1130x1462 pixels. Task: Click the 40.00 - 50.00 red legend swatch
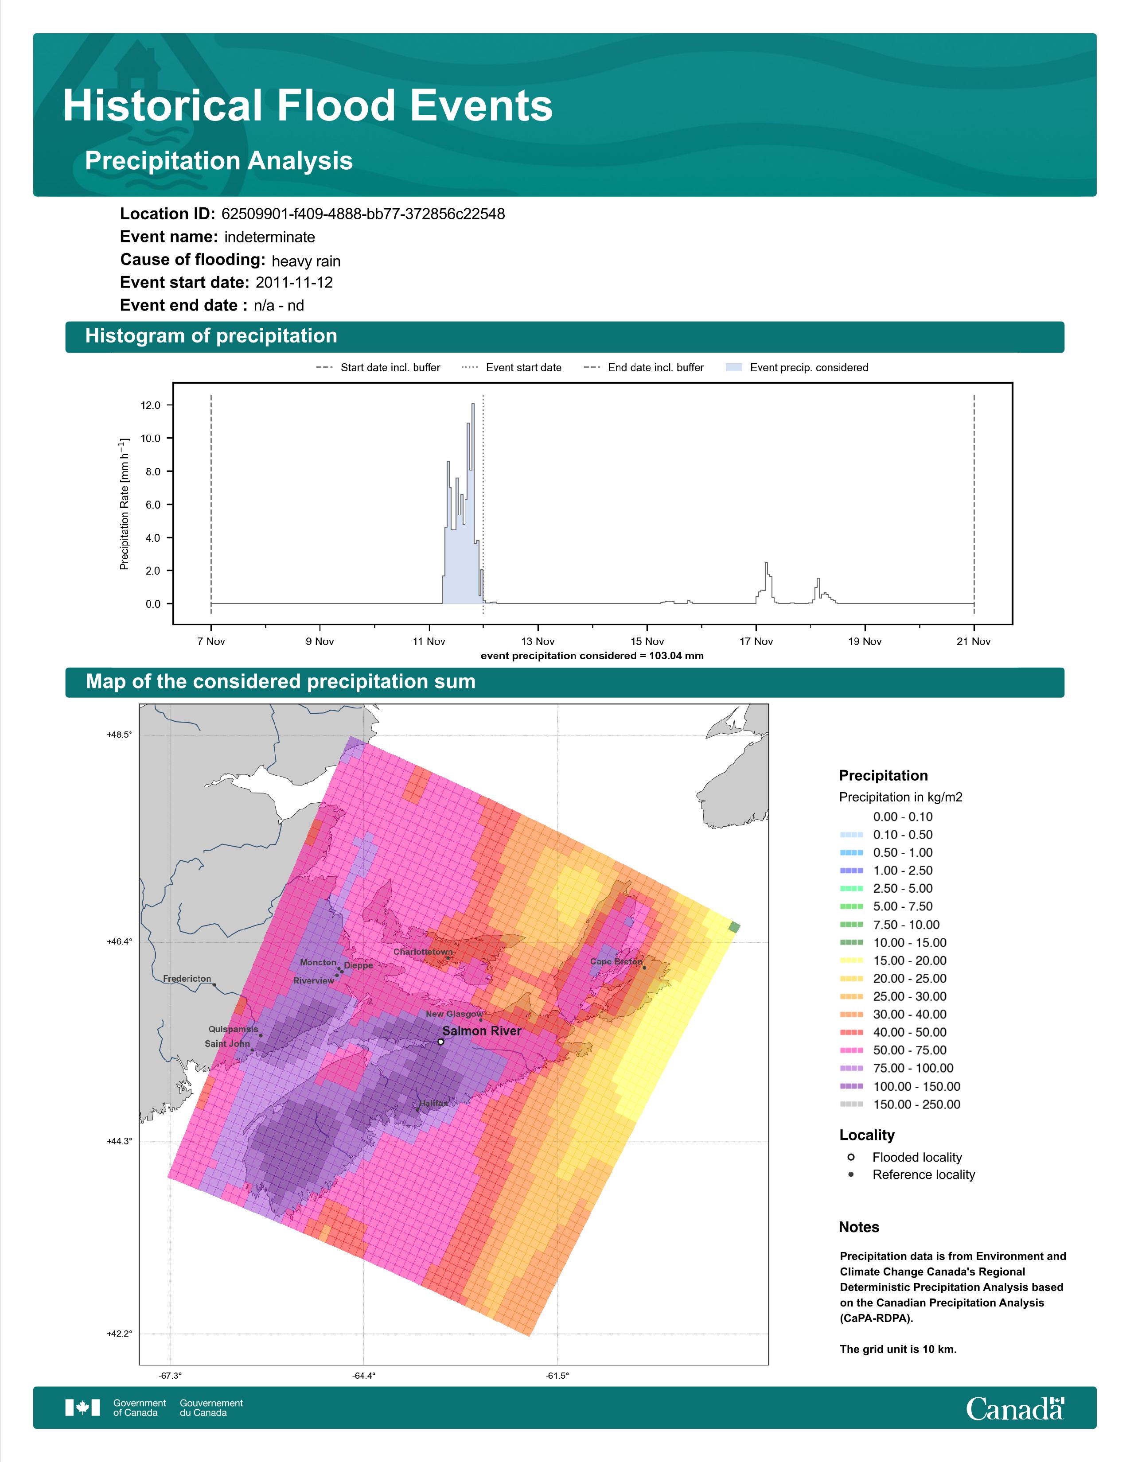point(851,1032)
